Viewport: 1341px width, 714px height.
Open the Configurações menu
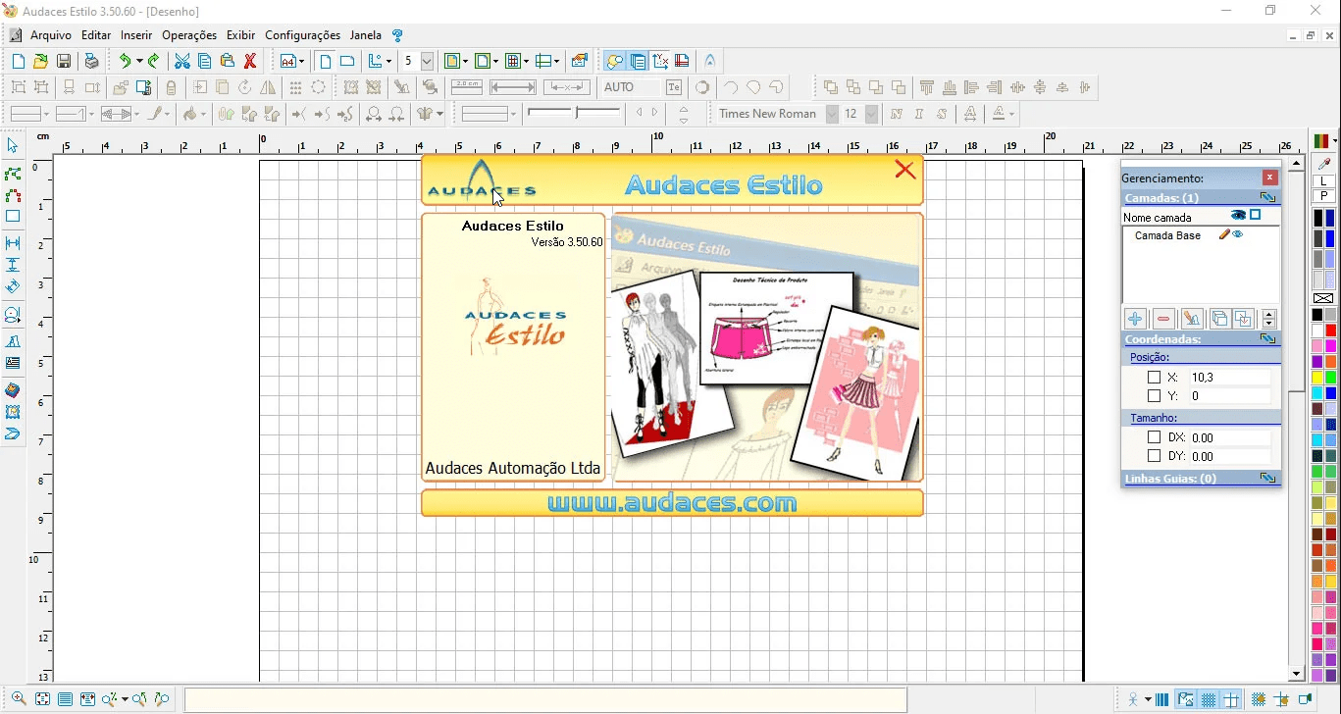pos(302,35)
